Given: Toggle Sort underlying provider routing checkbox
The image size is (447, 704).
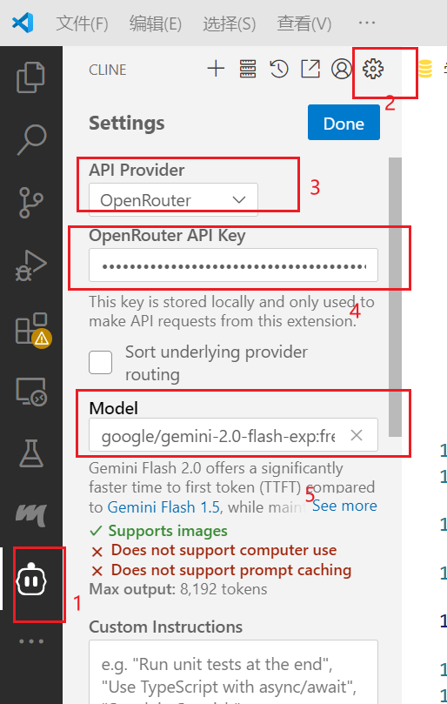Looking at the screenshot, I should tap(100, 362).
